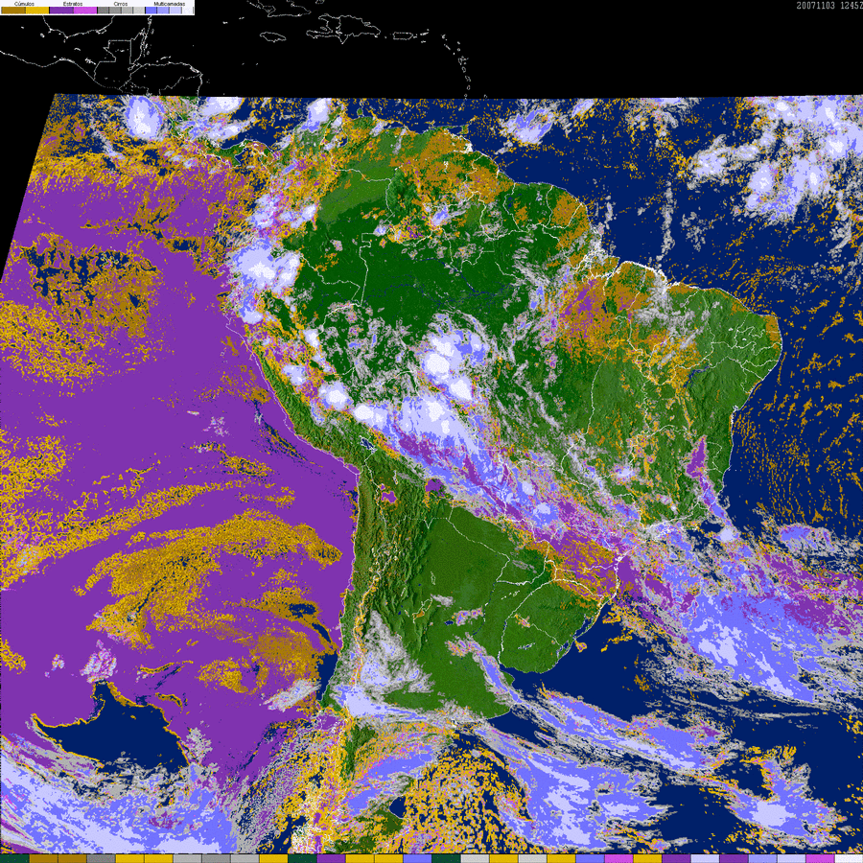Screen dimensions: 863x863
Task: Click the dark gold Cúmulos legend swatch
Action: click(13, 11)
